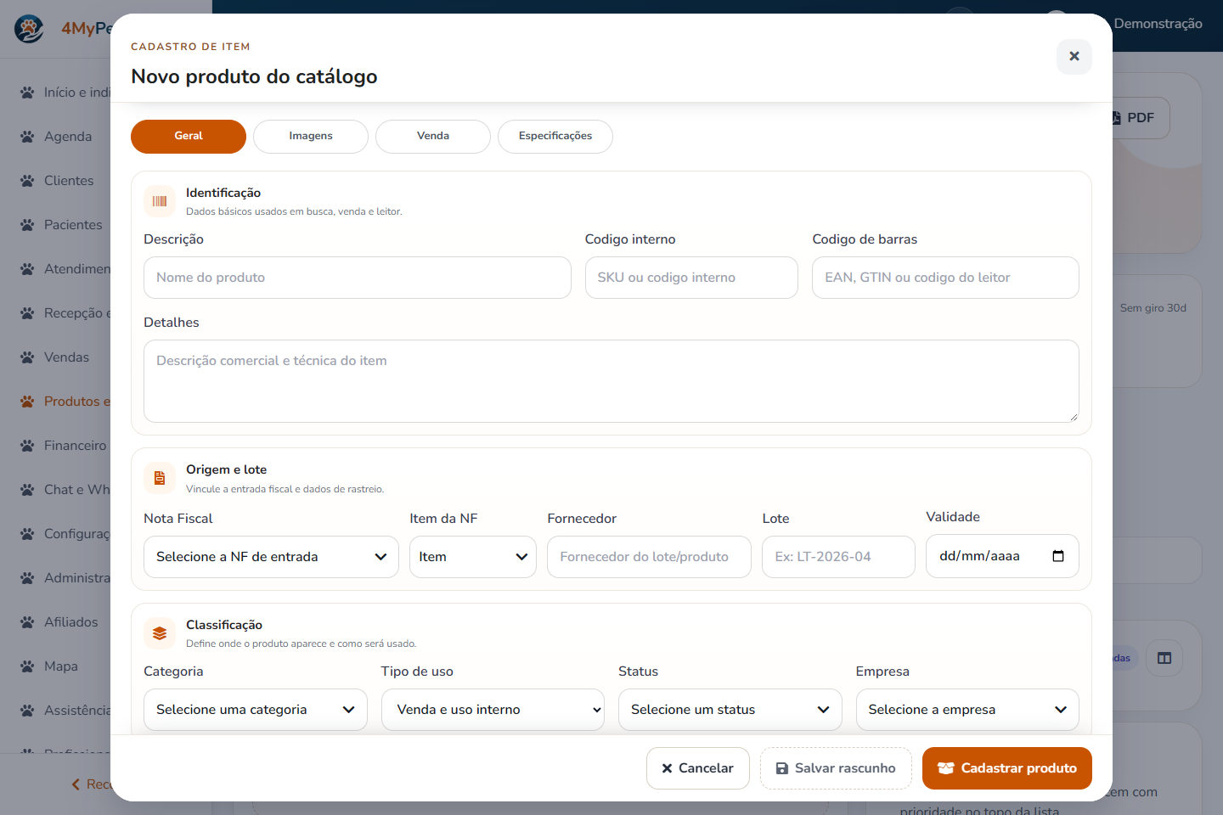This screenshot has width=1223, height=815.
Task: Click the Lote input field
Action: [x=838, y=557]
